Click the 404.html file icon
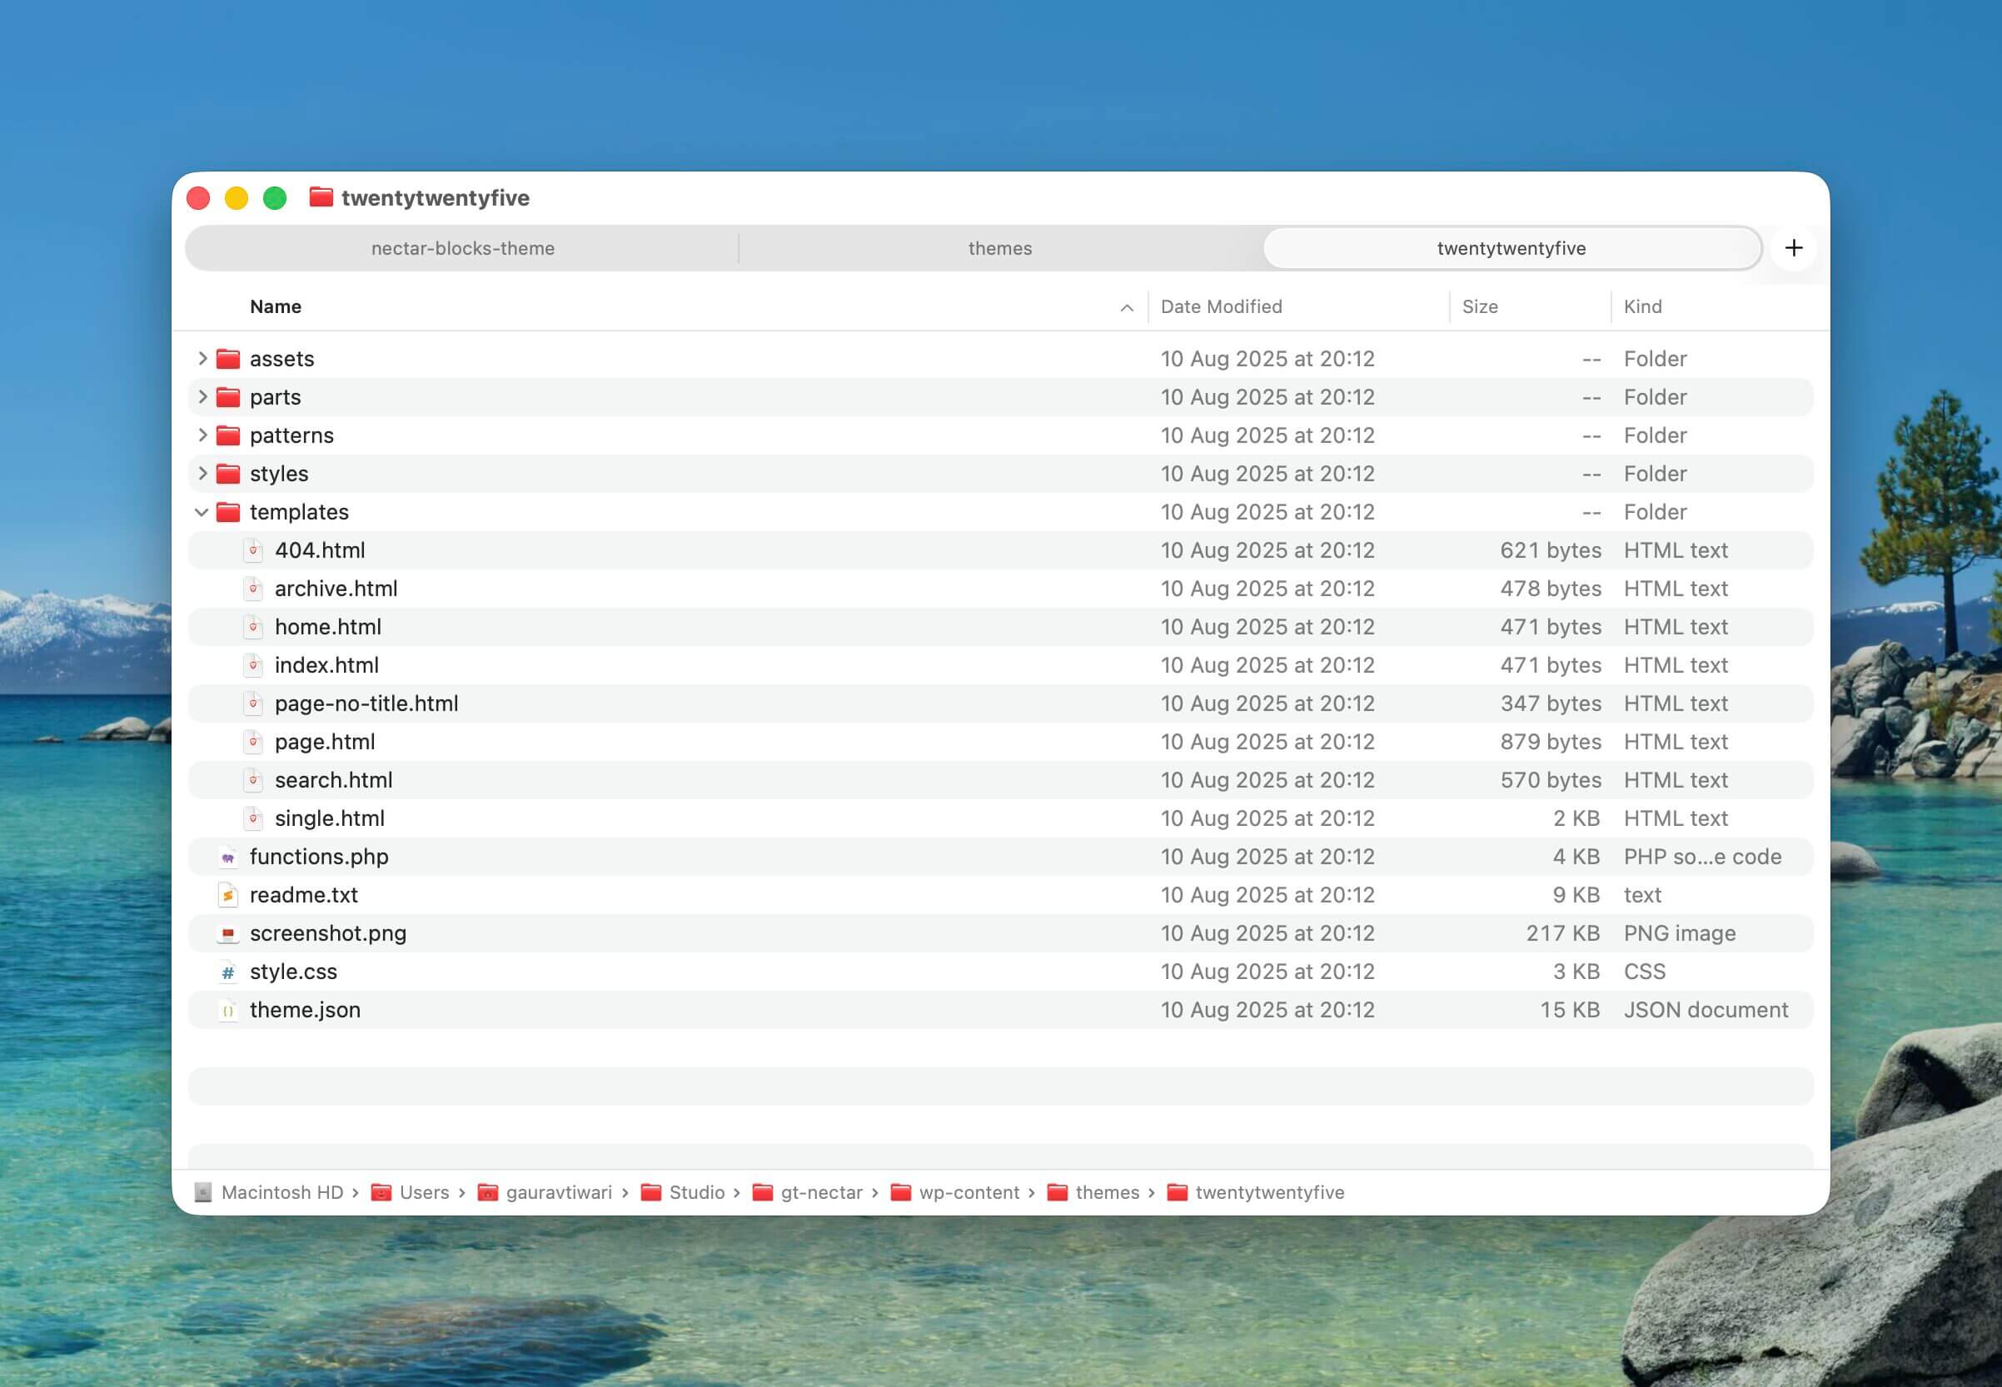The image size is (2002, 1387). (x=253, y=550)
